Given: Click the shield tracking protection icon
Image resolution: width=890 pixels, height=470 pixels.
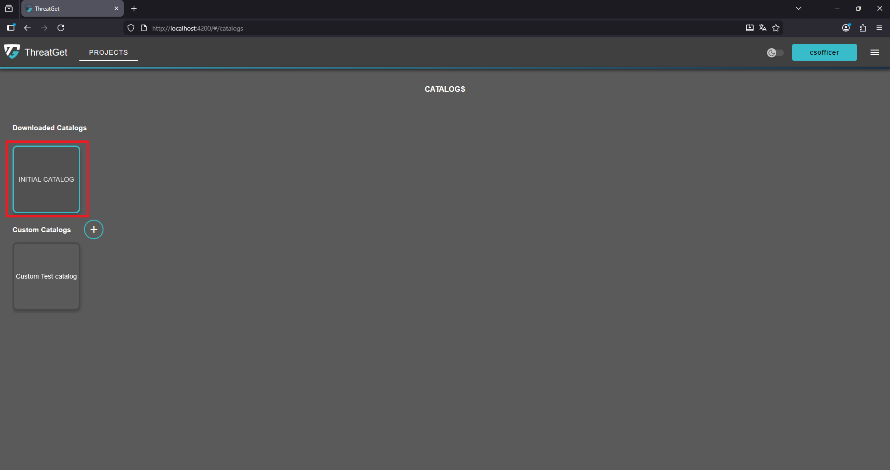Looking at the screenshot, I should (131, 28).
